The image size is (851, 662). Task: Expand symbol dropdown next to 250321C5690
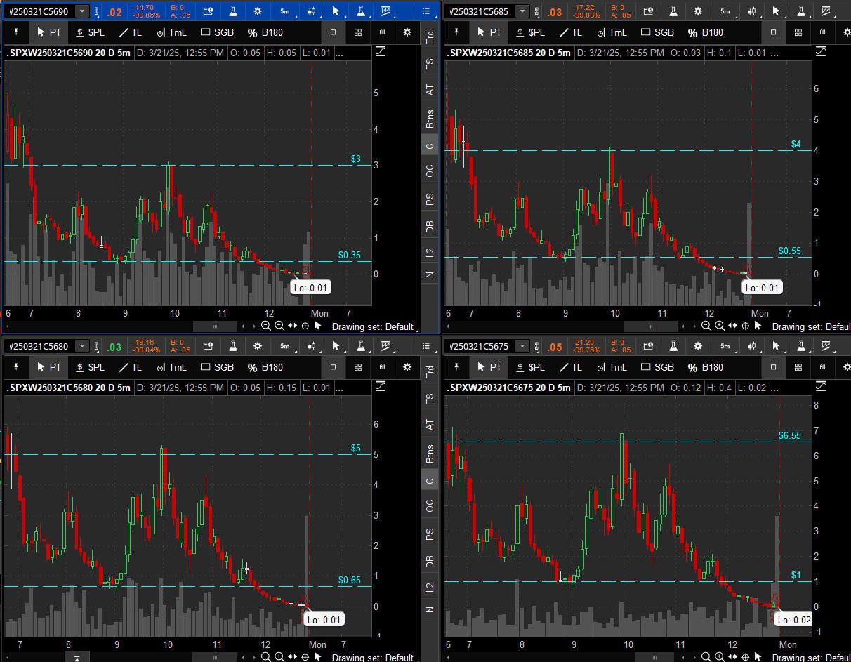(x=83, y=11)
